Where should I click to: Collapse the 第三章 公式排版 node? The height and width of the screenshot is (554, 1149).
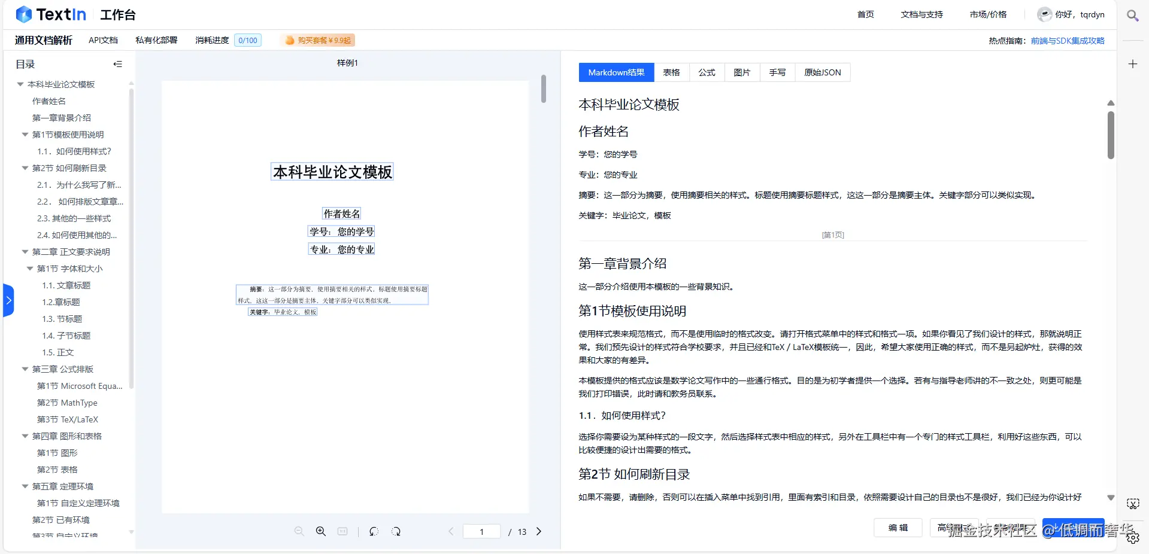(x=25, y=369)
